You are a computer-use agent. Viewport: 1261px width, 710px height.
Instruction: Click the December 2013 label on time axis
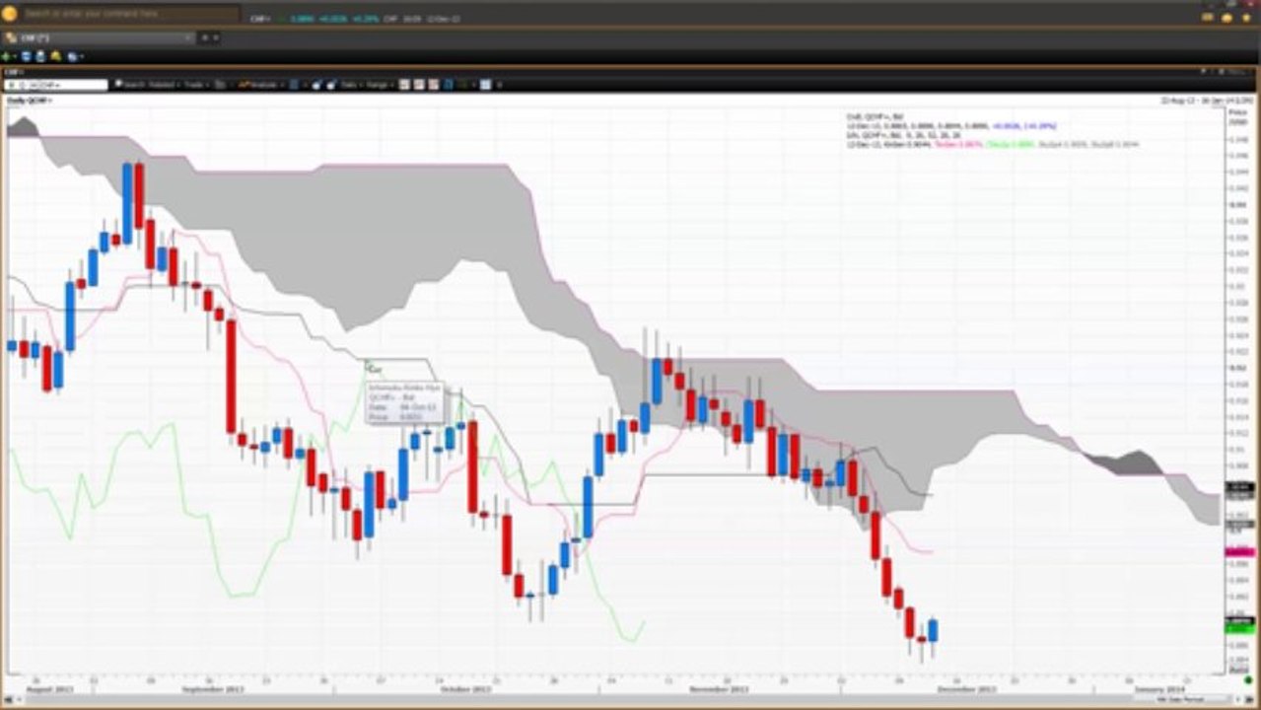pos(966,690)
